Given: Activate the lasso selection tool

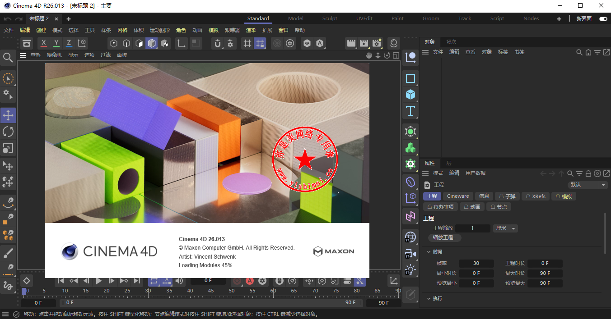Looking at the screenshot, I should point(8,78).
